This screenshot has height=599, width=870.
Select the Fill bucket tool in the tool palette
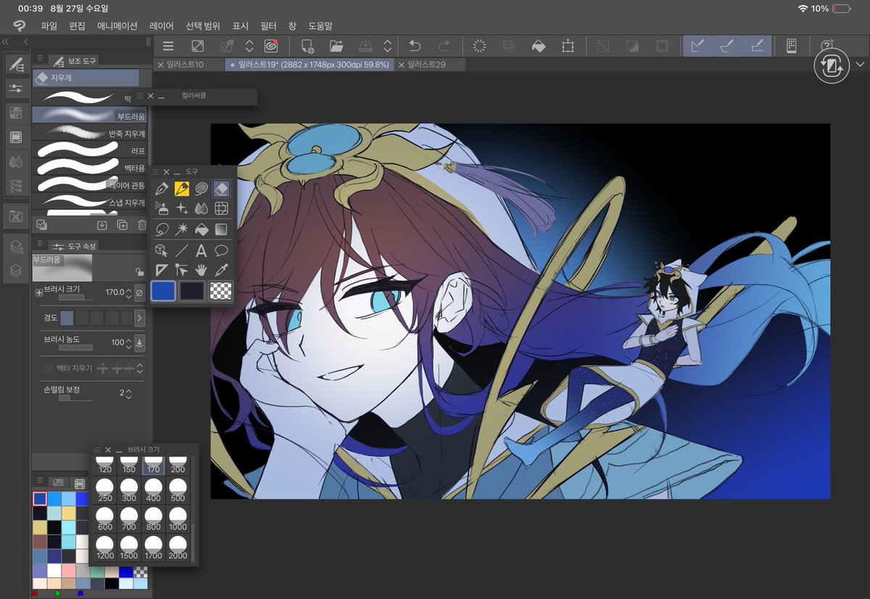coord(202,230)
